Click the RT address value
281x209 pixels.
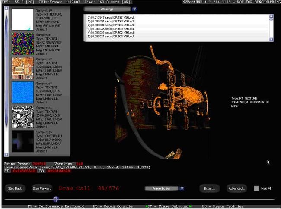[x=24, y=171]
